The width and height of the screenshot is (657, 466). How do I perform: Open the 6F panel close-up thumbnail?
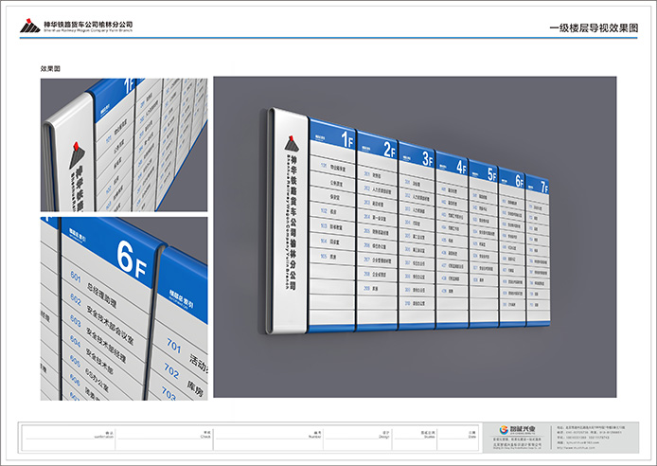coord(124,309)
